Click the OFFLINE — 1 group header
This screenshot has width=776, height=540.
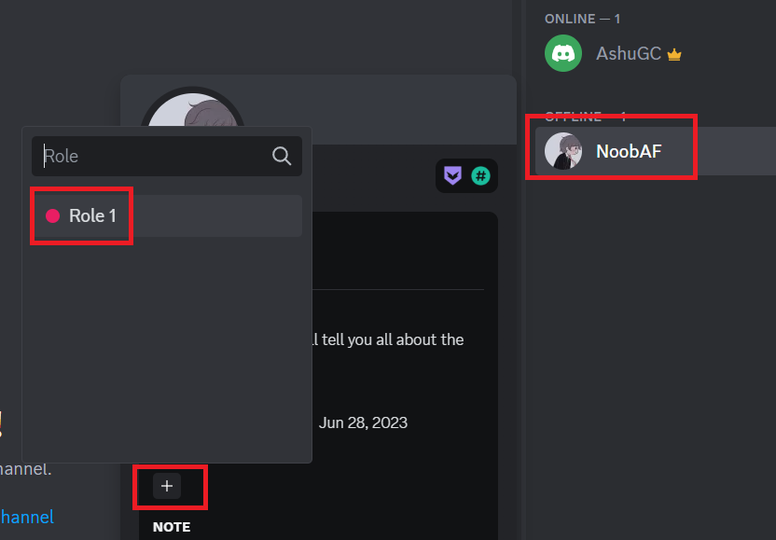tap(585, 117)
